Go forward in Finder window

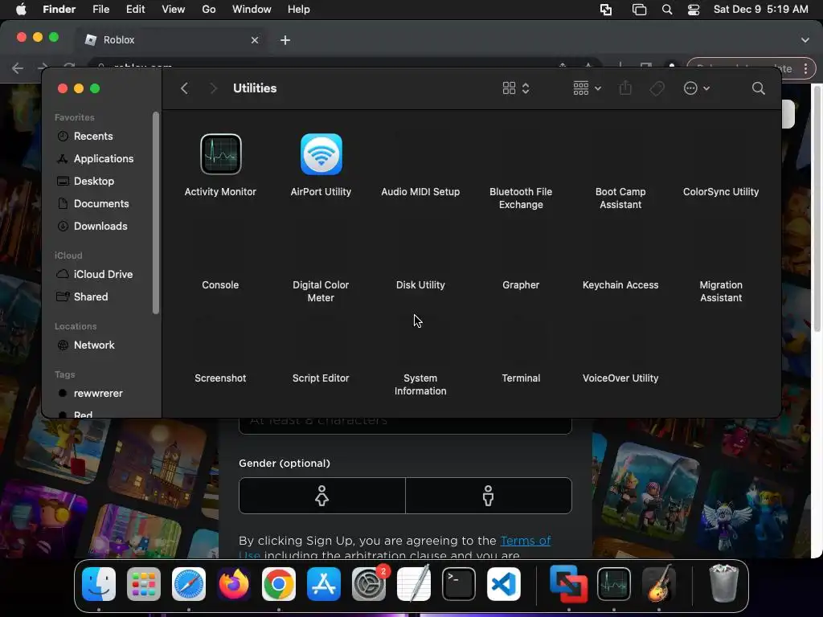[x=212, y=88]
